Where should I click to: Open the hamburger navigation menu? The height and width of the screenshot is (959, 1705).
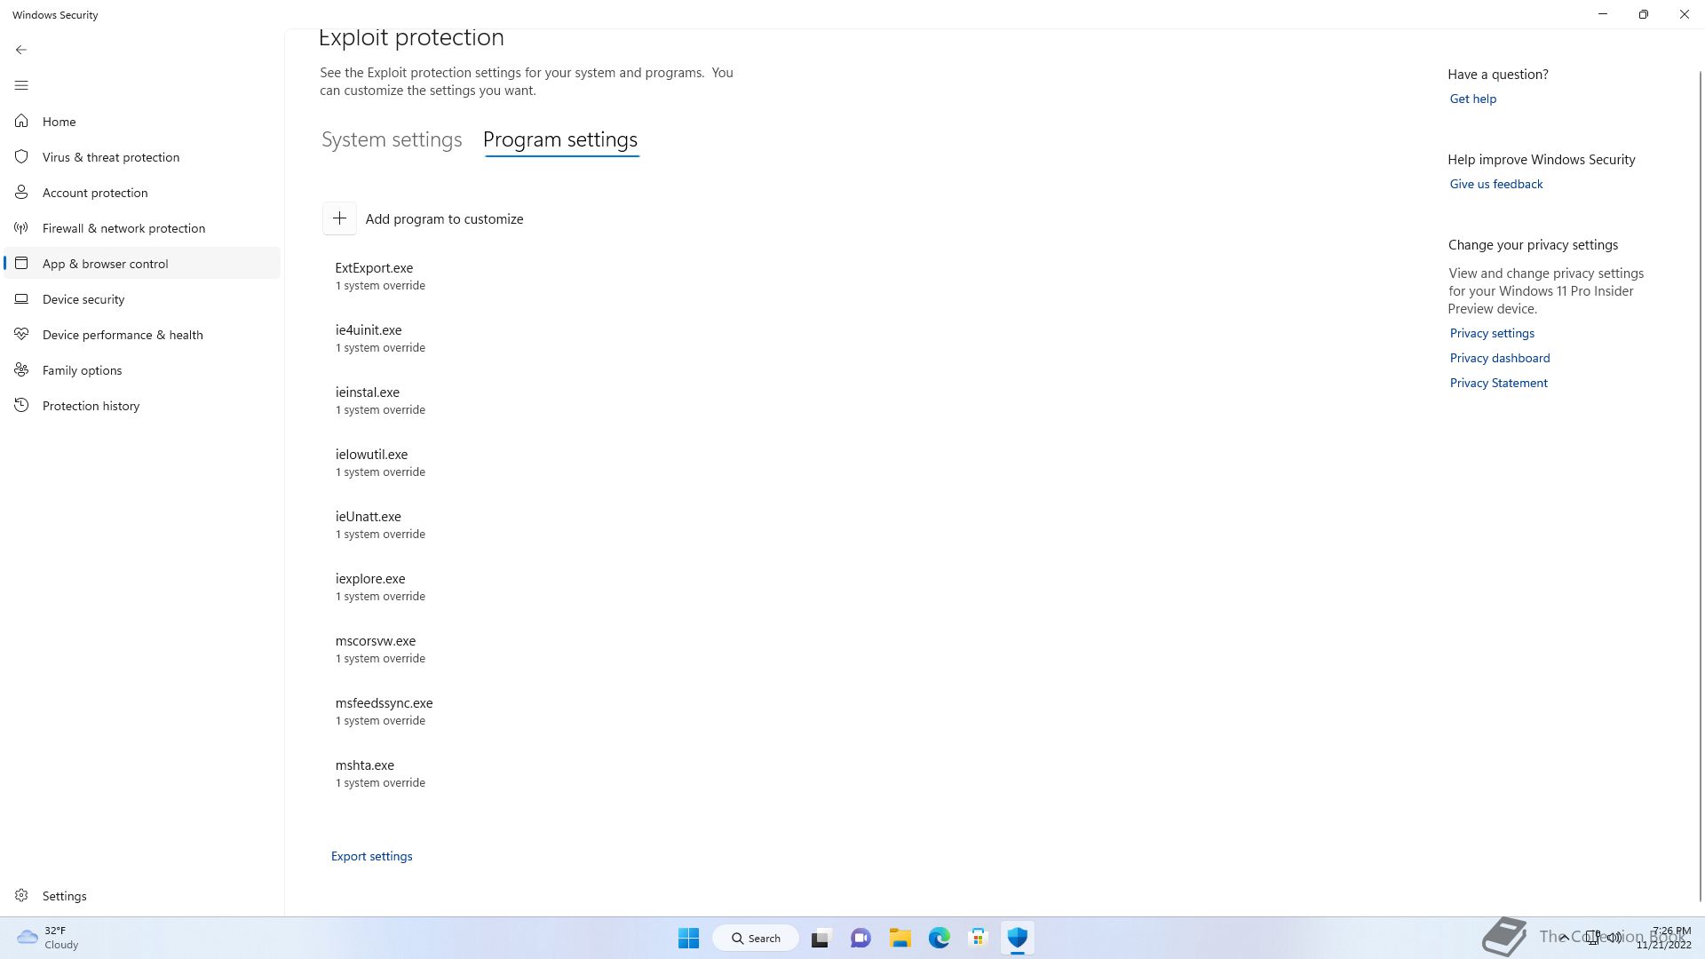pyautogui.click(x=21, y=85)
